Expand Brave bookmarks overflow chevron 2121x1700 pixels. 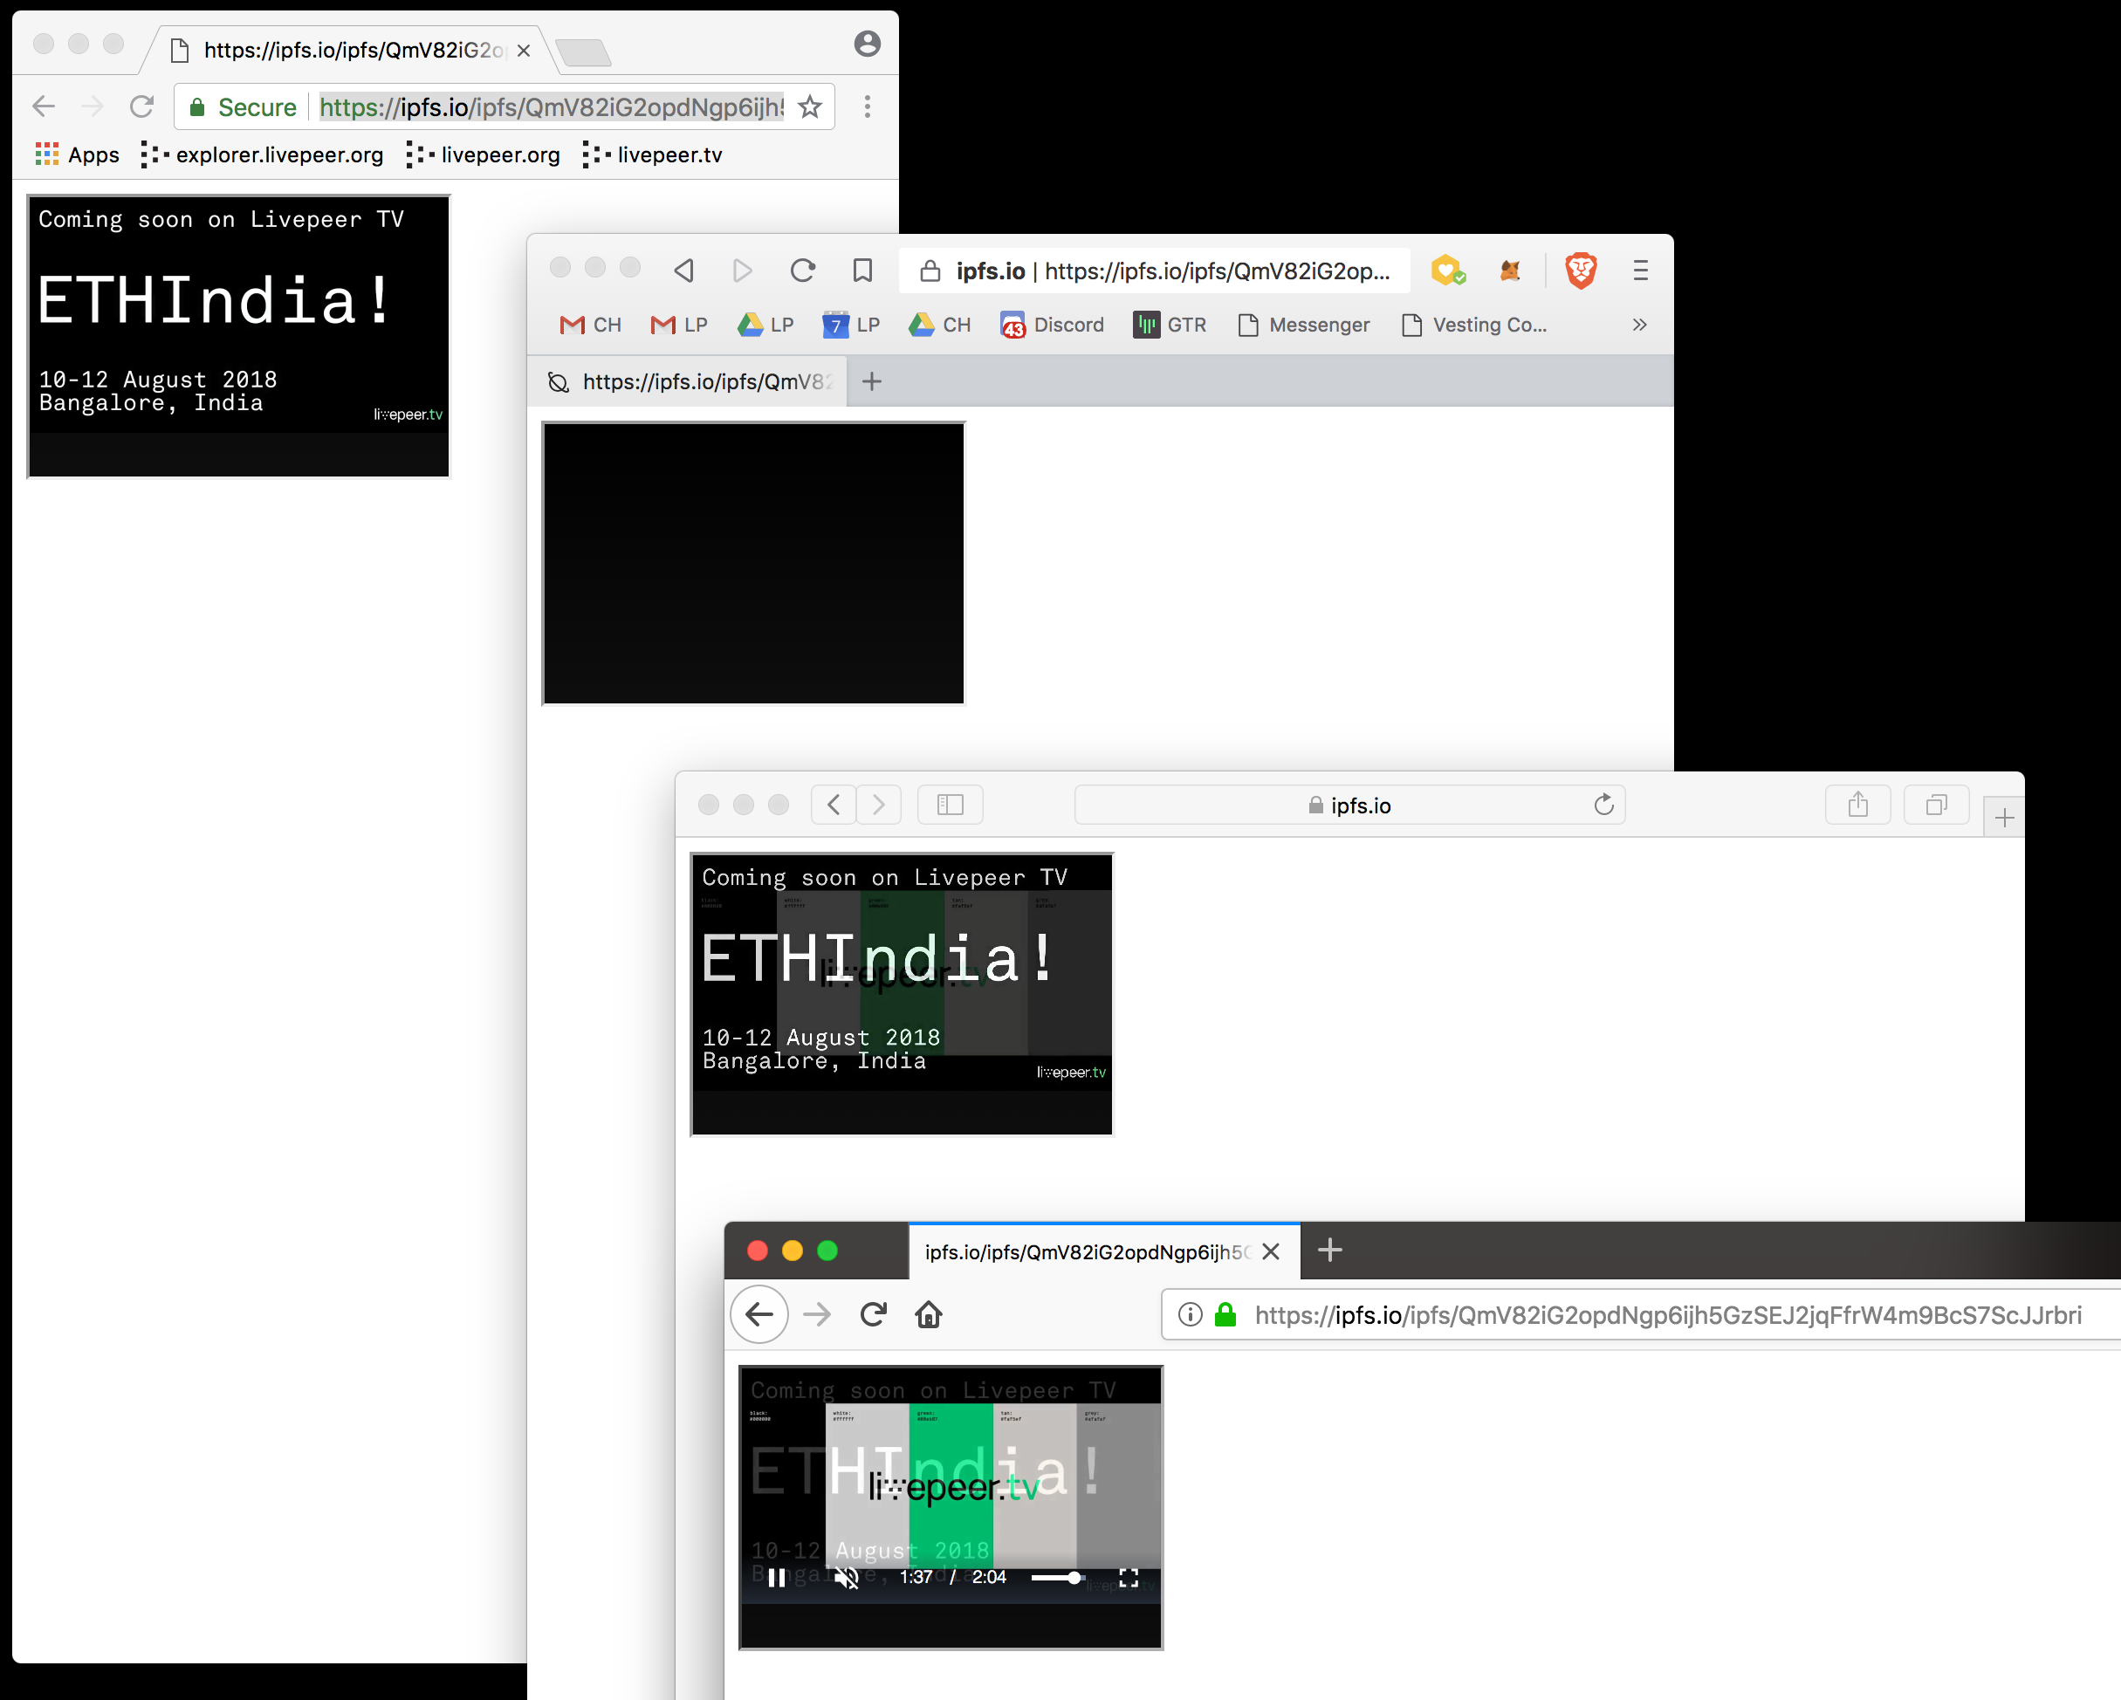(1639, 325)
